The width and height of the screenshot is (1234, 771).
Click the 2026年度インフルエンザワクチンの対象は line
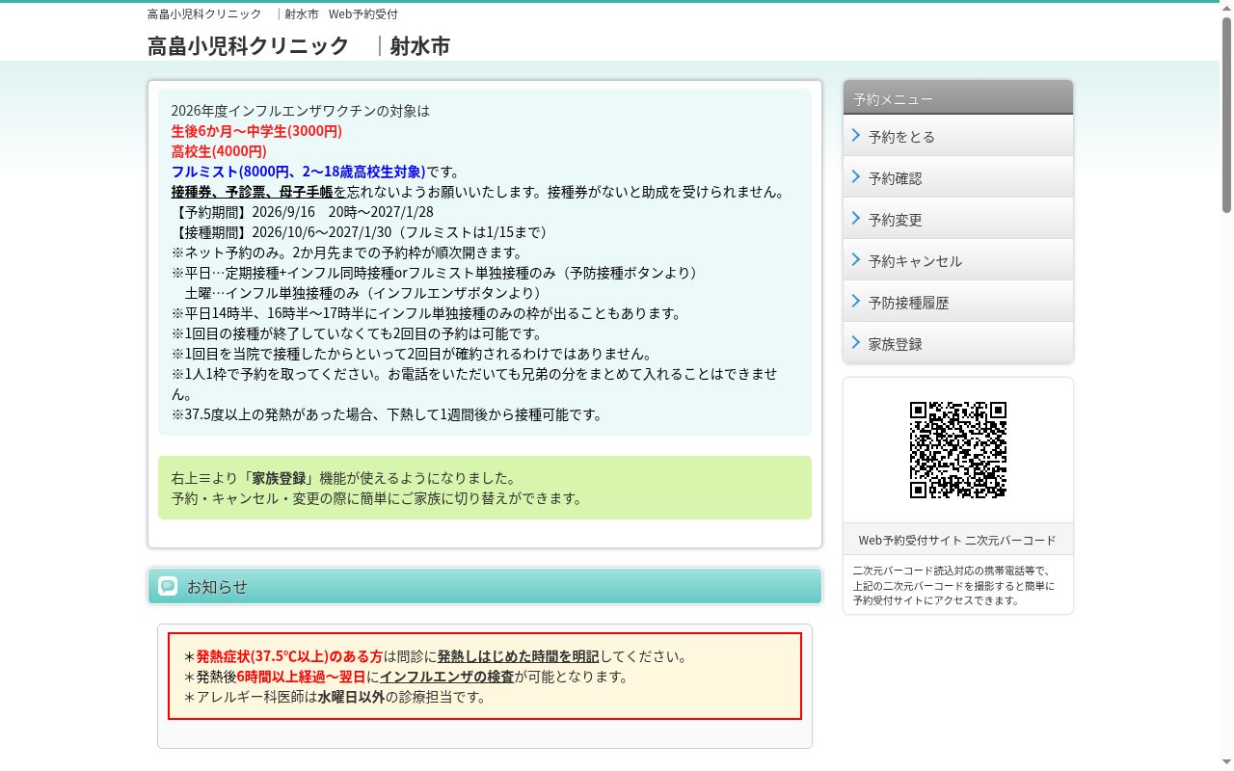coord(301,111)
